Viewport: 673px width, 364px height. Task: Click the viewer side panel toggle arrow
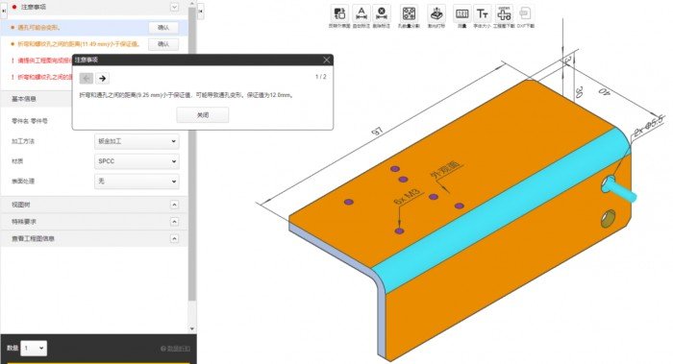point(200,12)
